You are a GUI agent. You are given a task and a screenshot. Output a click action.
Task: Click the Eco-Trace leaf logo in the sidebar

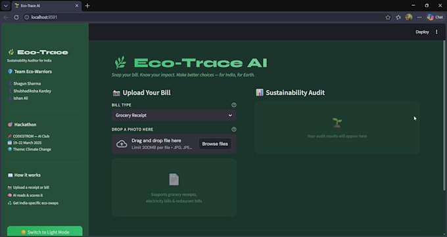coord(11,52)
